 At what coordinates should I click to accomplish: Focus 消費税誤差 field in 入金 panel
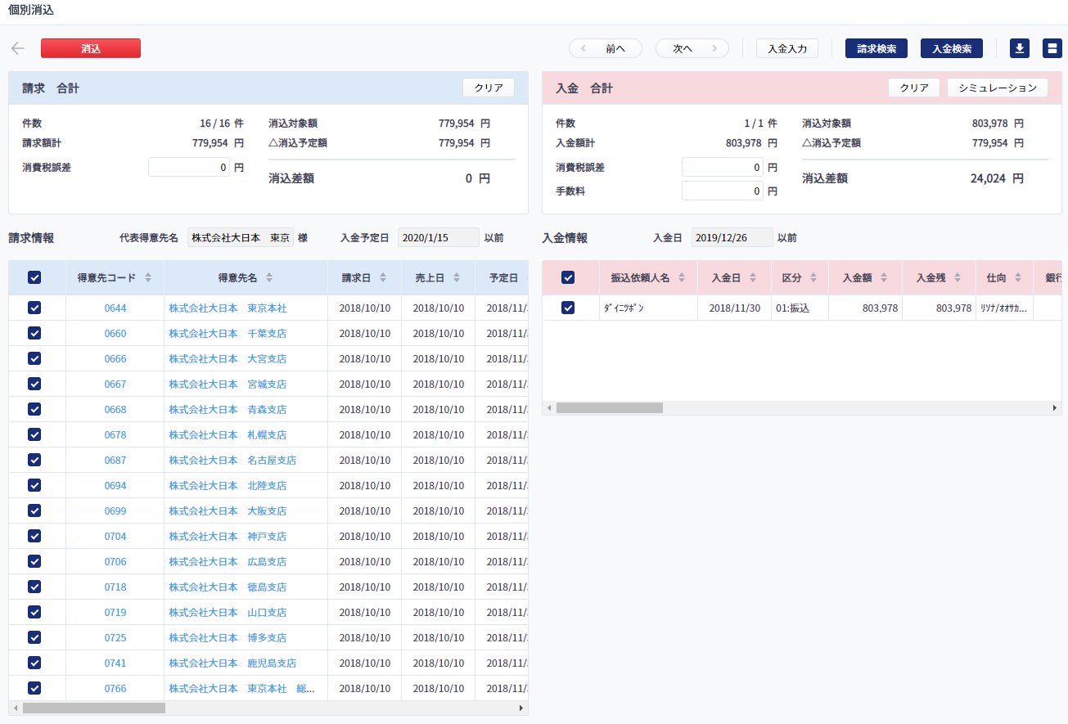723,167
